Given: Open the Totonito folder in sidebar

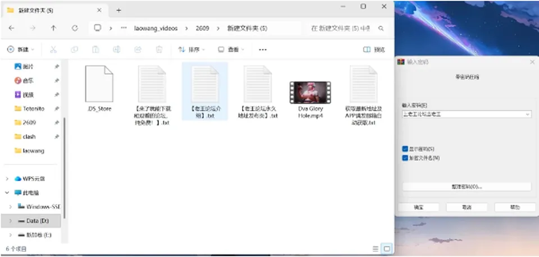Looking at the screenshot, I should tap(30, 108).
